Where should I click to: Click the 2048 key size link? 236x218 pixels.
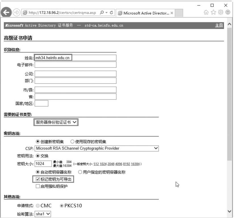tap(111, 164)
